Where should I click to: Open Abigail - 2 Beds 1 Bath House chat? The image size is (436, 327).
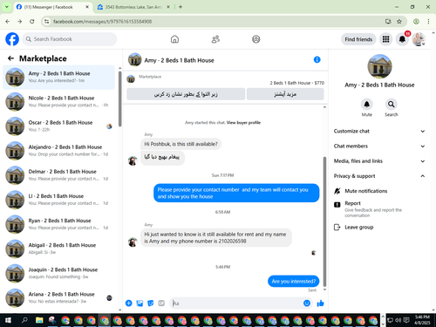click(x=58, y=249)
